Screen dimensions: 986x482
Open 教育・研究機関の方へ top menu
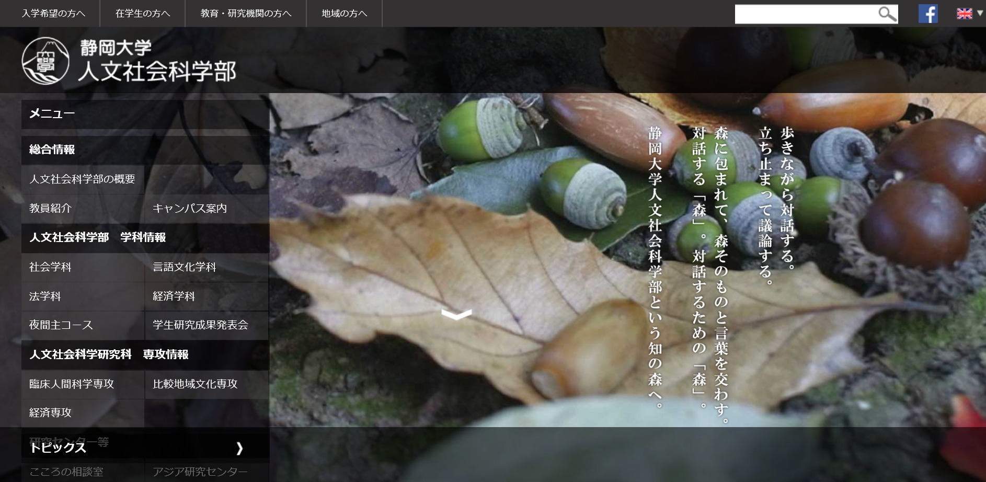[246, 14]
